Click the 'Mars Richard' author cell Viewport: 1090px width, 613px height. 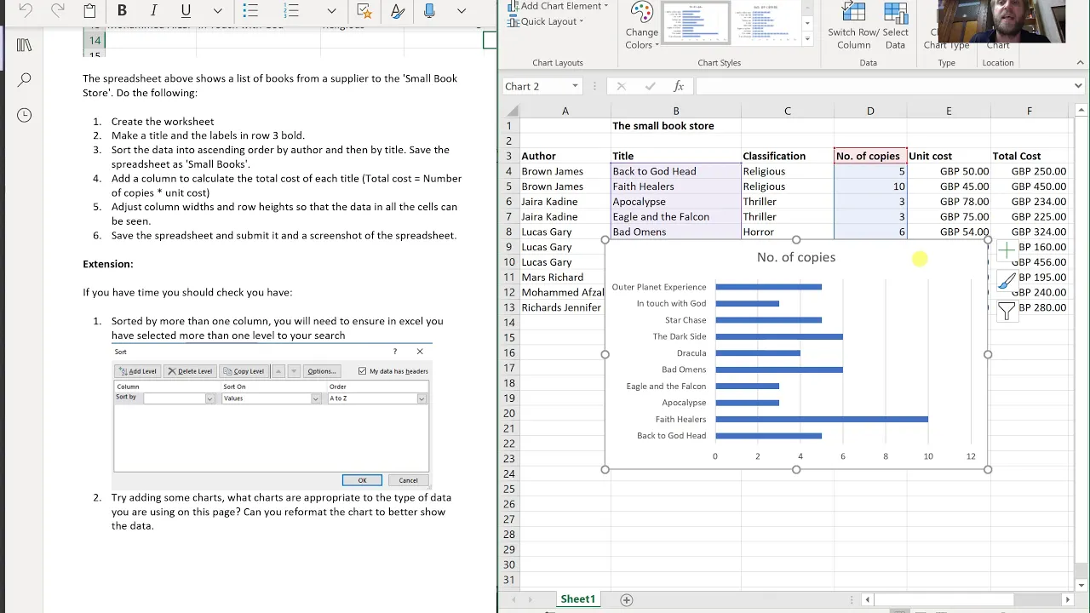(565, 278)
